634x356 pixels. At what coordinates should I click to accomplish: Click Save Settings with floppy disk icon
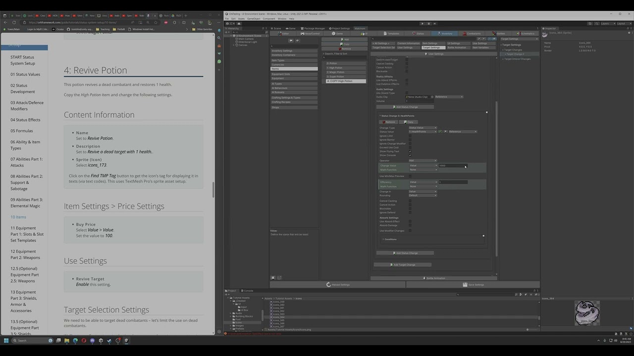pyautogui.click(x=473, y=285)
